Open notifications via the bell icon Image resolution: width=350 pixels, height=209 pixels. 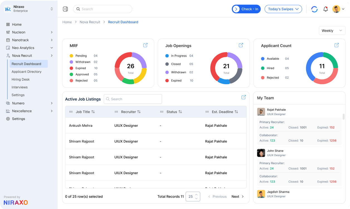pyautogui.click(x=325, y=9)
